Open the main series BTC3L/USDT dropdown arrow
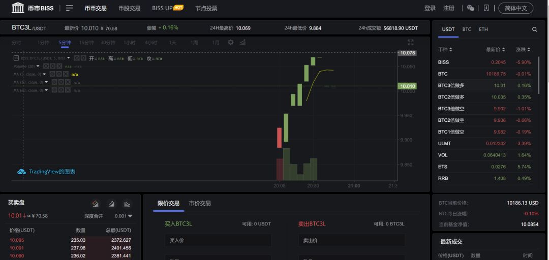This screenshot has width=549, height=260. pyautogui.click(x=69, y=58)
